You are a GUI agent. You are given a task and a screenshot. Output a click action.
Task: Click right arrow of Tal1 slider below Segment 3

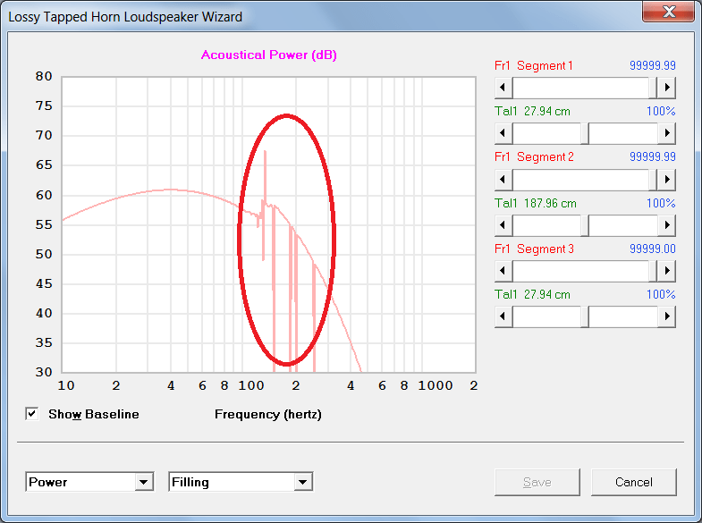tap(666, 316)
